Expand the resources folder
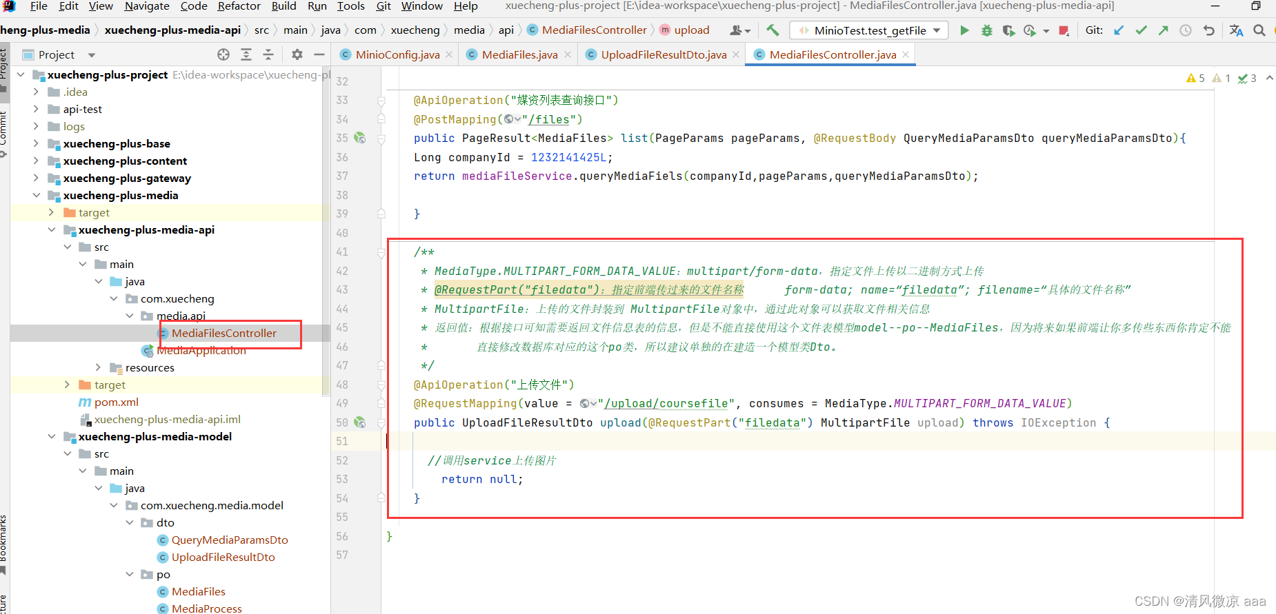 [x=98, y=367]
